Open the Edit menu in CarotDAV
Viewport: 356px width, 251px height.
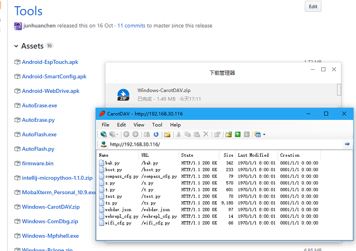tap(121, 125)
